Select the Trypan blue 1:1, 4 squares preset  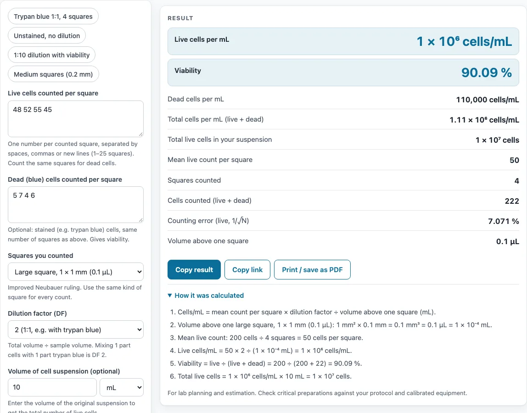tap(53, 17)
